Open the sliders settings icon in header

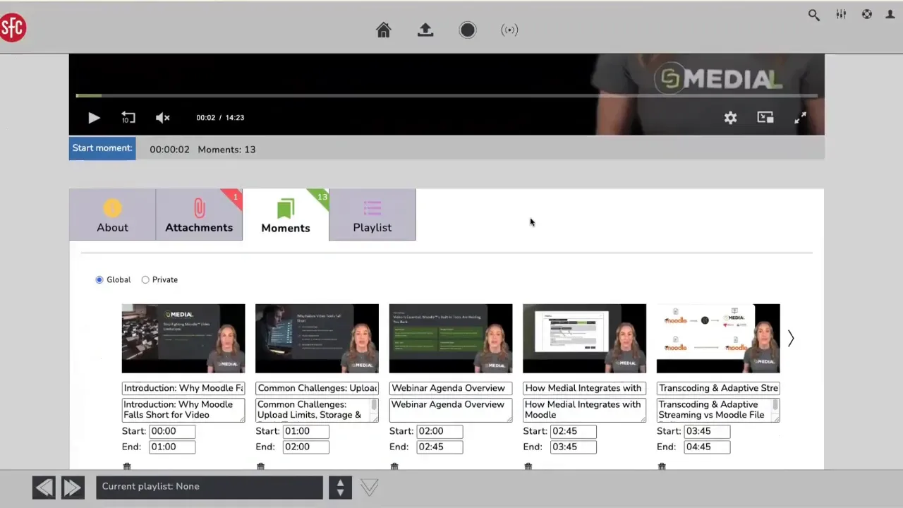(x=841, y=14)
